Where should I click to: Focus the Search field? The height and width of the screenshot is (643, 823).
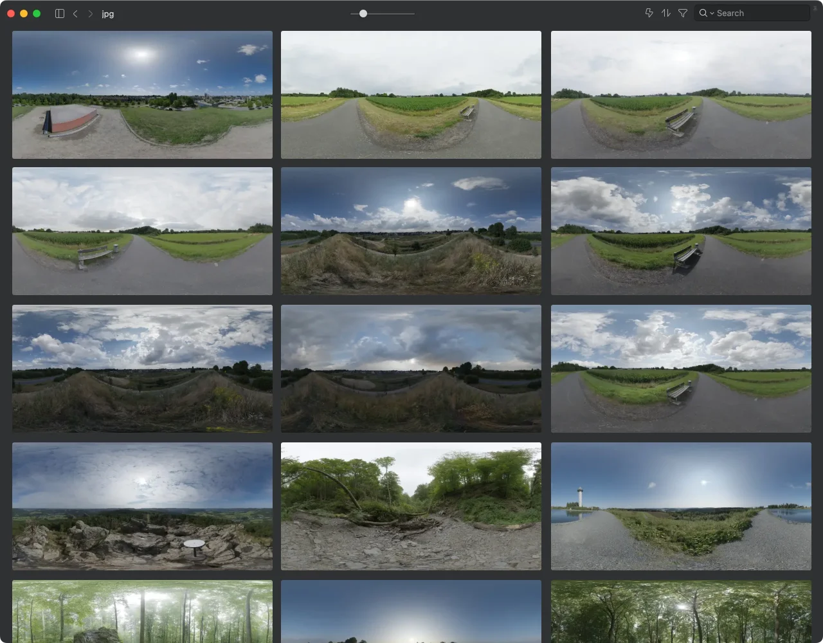click(752, 13)
